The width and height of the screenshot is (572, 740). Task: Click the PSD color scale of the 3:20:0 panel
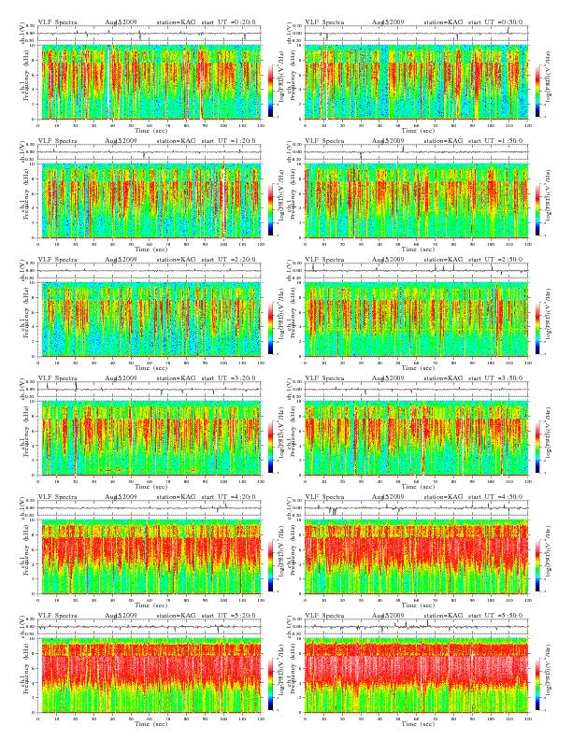(270, 447)
